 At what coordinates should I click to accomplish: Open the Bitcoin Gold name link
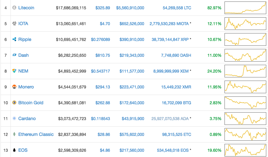pos(31,102)
